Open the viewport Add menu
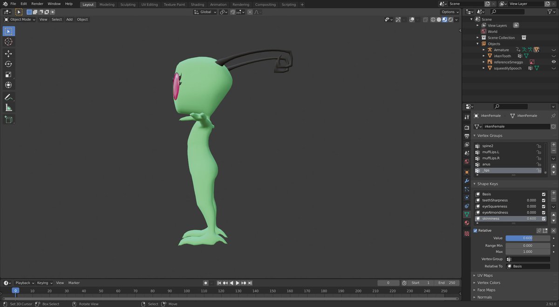This screenshot has height=307, width=559. point(69,20)
